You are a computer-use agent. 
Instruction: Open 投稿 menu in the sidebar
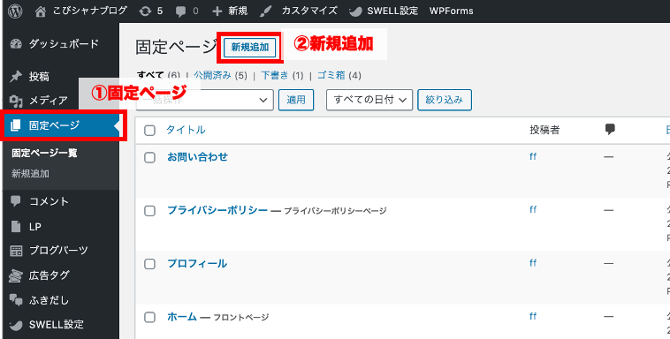pyautogui.click(x=39, y=77)
